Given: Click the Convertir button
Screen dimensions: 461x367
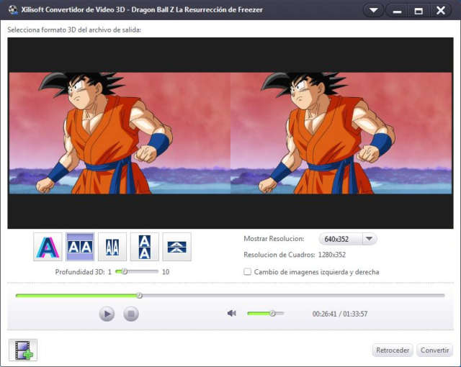Looking at the screenshot, I should pos(434,350).
